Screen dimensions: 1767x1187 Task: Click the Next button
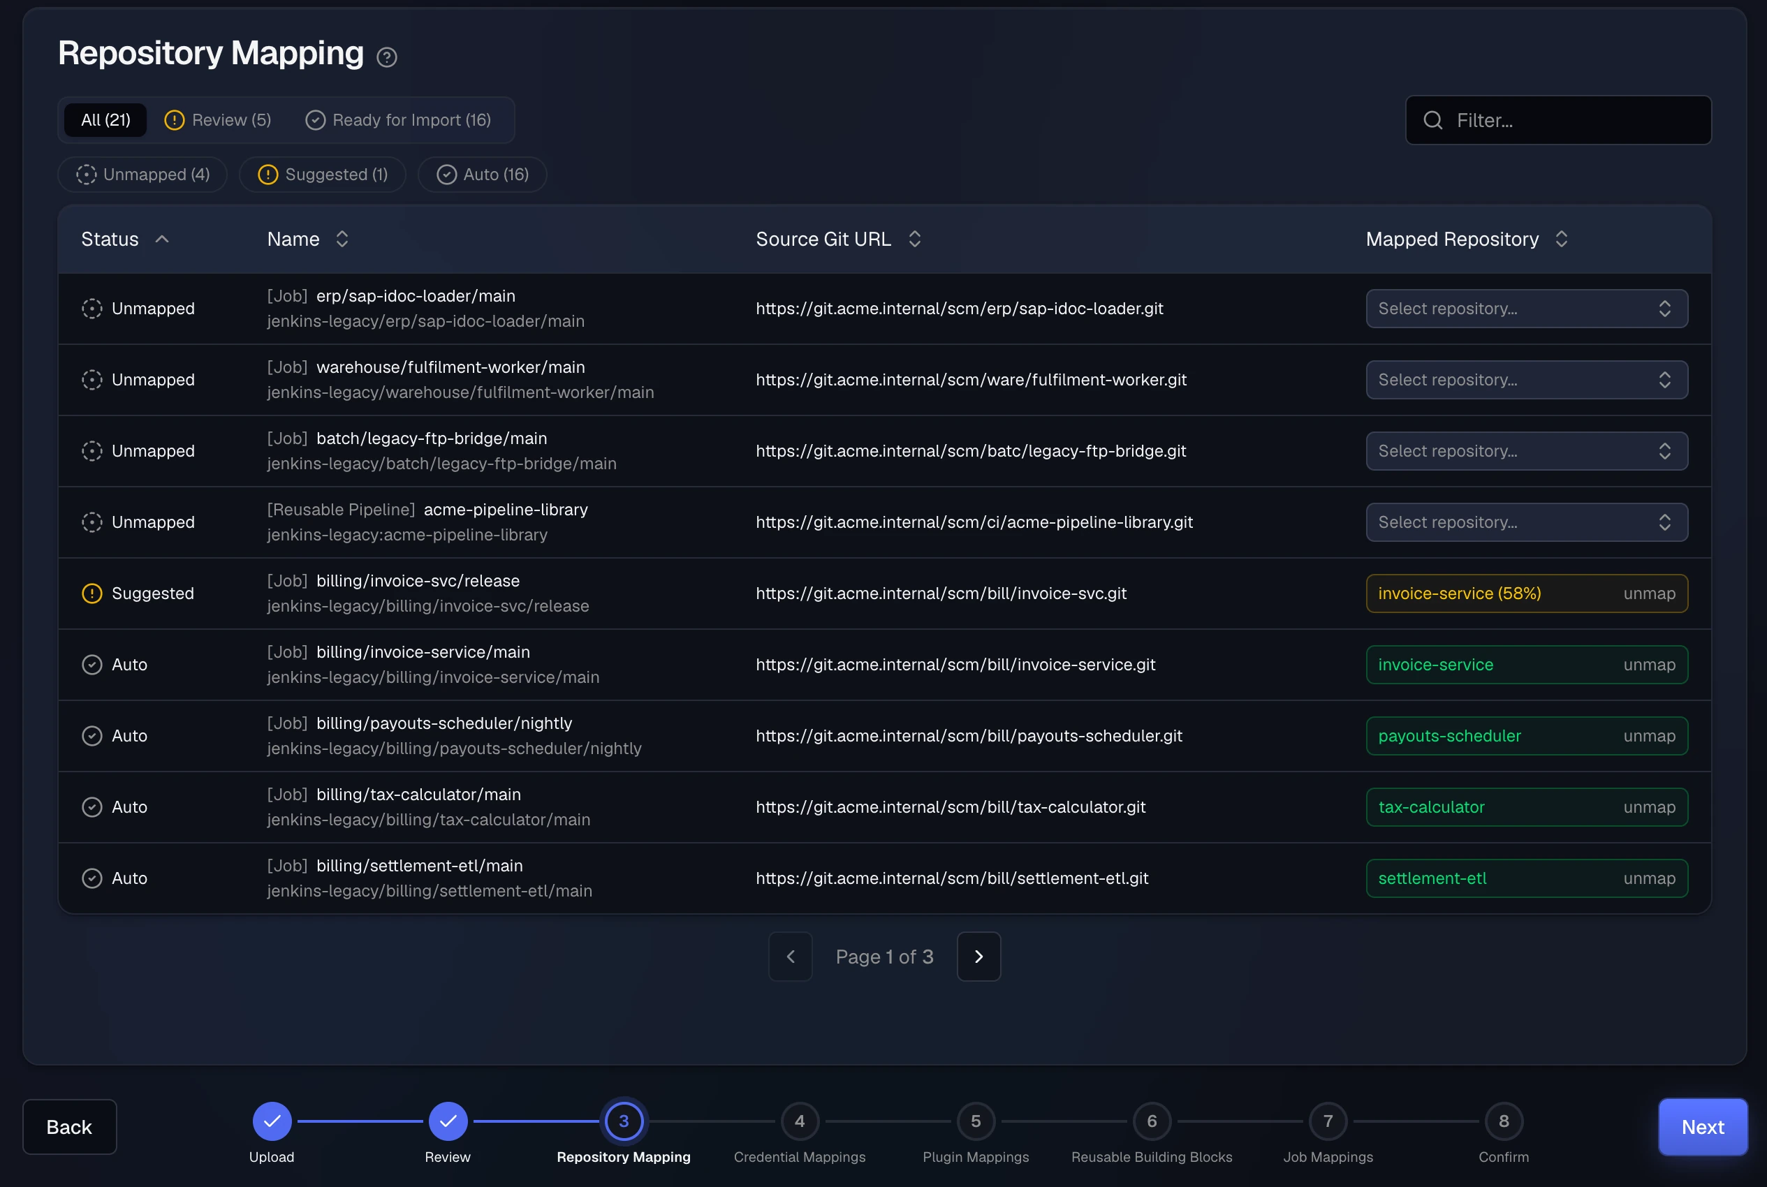click(x=1703, y=1126)
